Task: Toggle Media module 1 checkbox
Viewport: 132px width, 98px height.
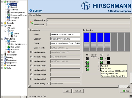Action: coord(31,52)
